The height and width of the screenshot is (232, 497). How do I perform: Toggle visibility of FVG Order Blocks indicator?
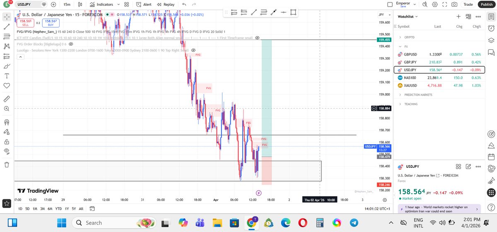[x=71, y=43]
